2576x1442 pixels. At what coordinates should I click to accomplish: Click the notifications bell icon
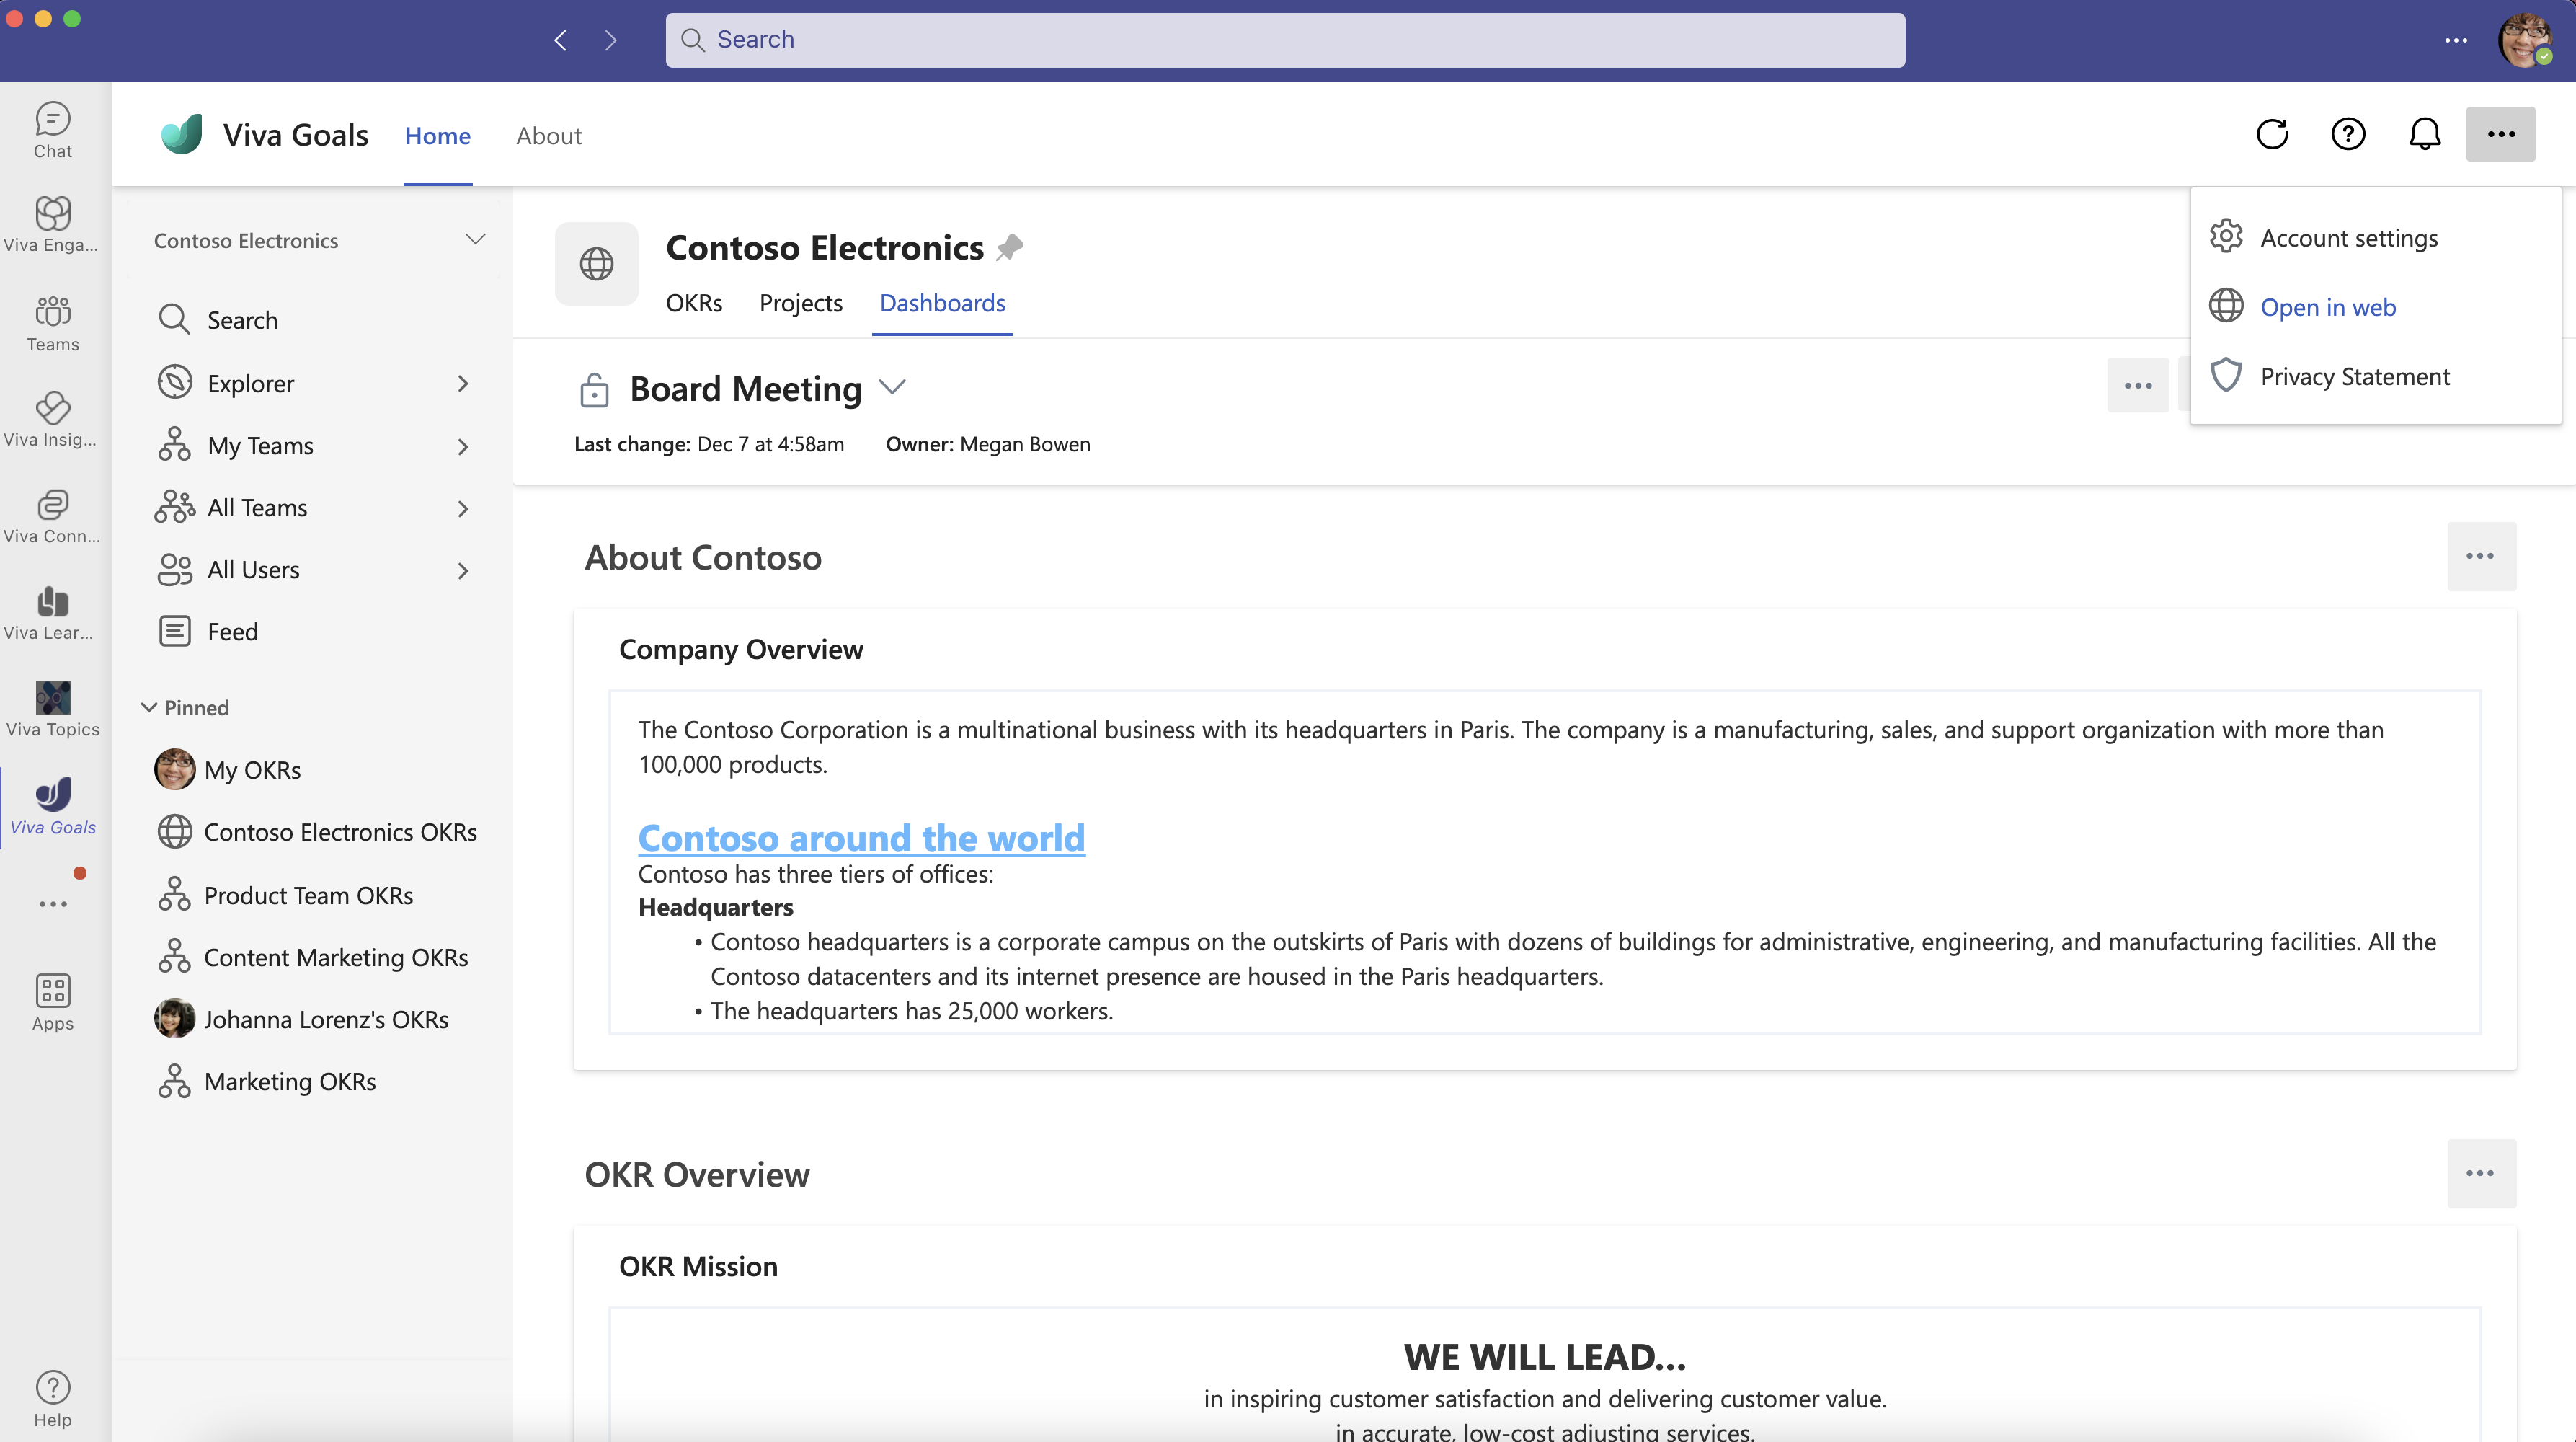pos(2425,133)
